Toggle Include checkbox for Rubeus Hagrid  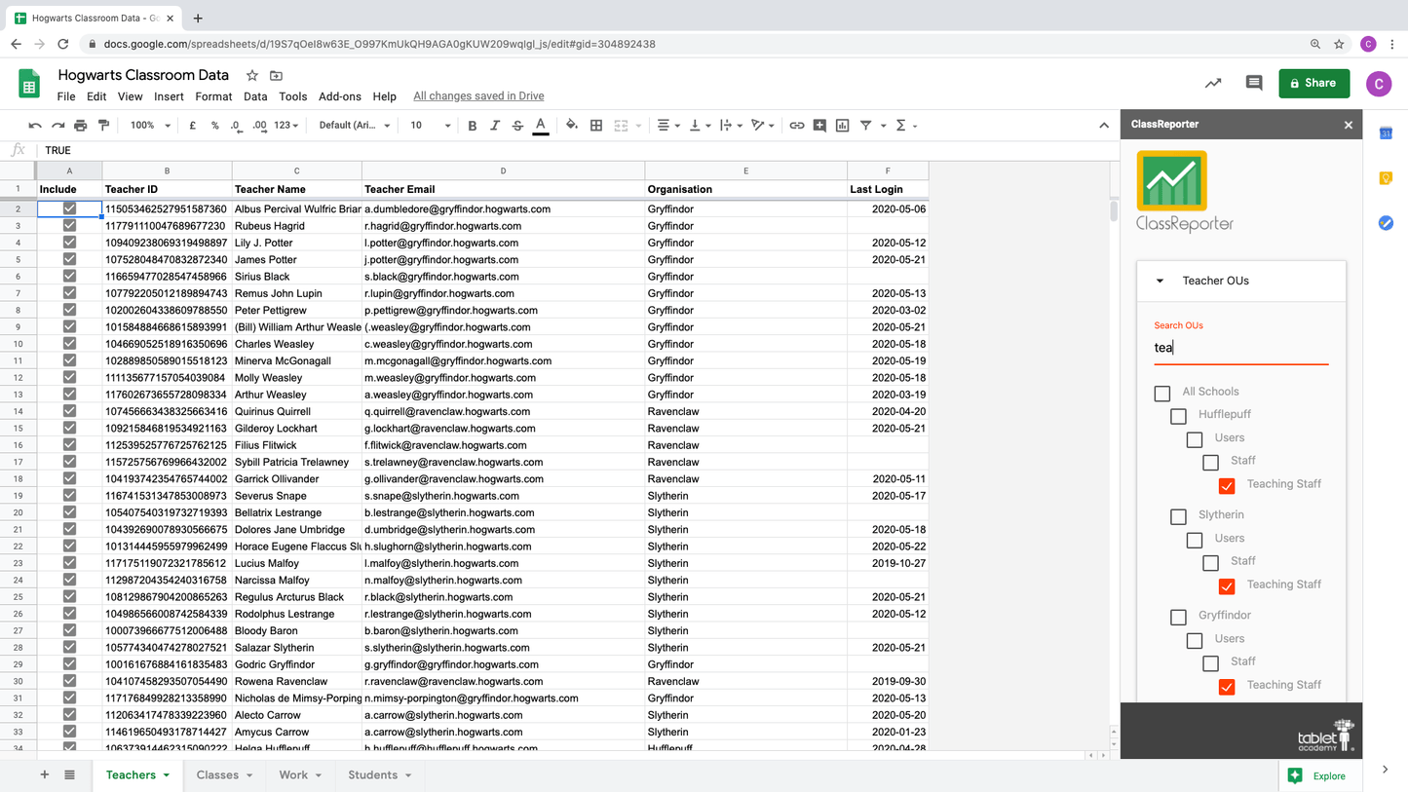69,226
